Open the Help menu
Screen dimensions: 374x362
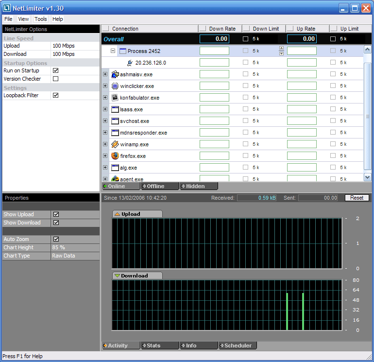pyautogui.click(x=57, y=19)
